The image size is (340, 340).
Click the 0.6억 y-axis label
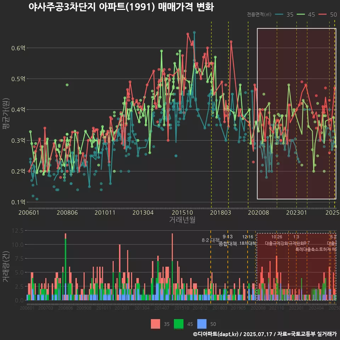(x=18, y=48)
